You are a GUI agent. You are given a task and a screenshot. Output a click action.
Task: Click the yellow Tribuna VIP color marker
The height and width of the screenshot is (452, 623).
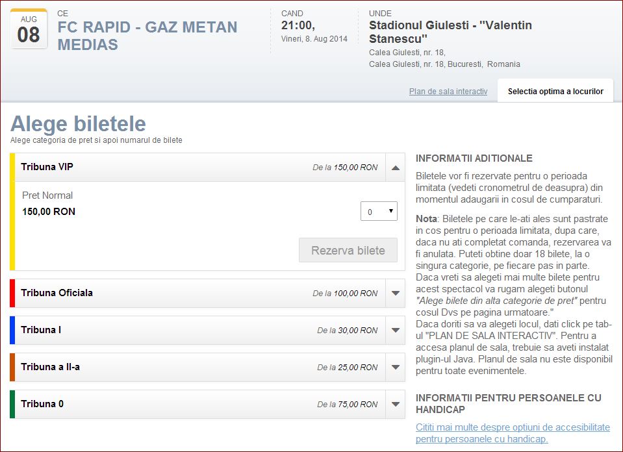point(12,212)
